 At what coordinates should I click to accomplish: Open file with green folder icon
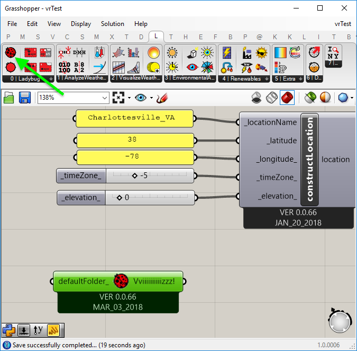9,98
